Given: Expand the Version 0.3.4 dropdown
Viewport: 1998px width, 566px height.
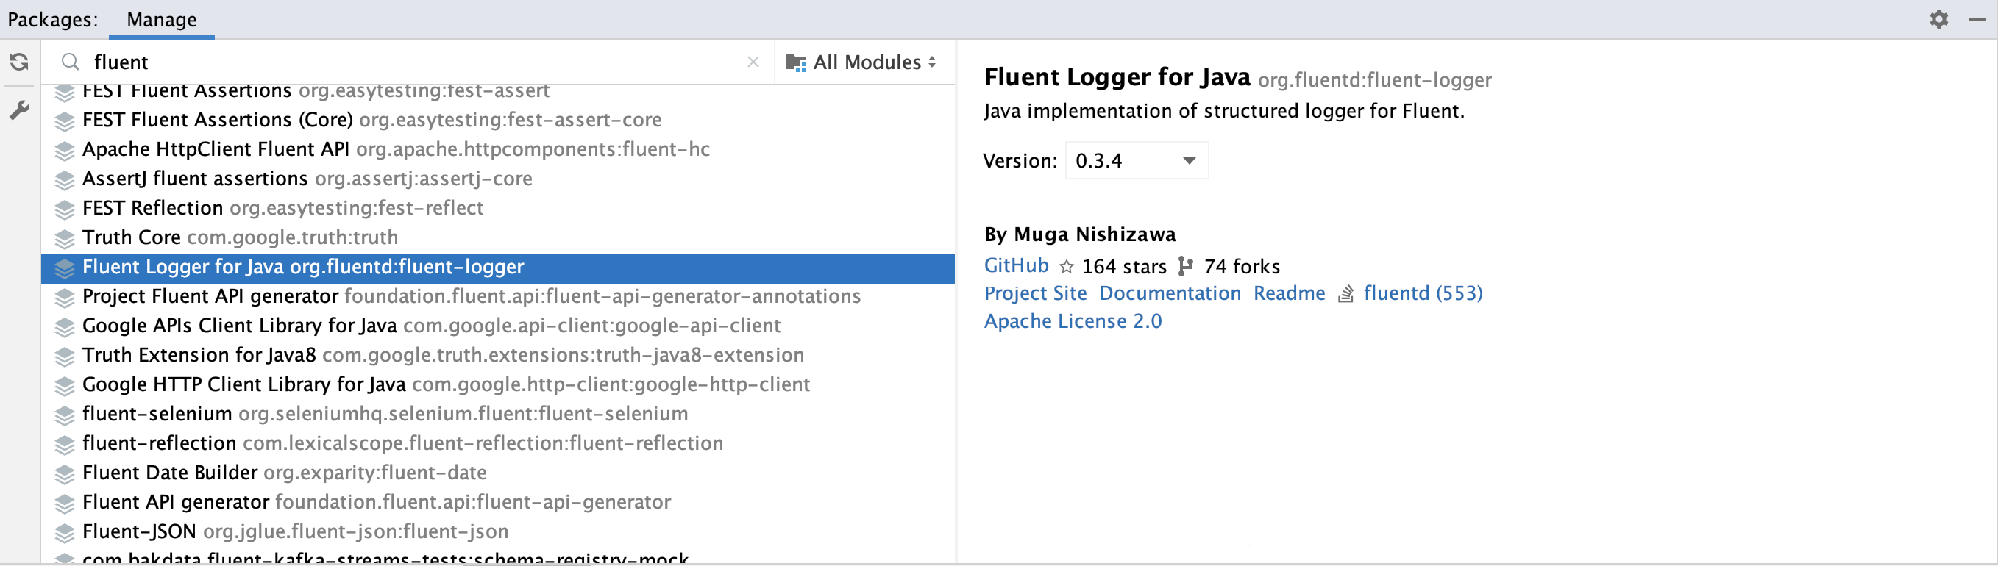Looking at the screenshot, I should pos(1137,160).
